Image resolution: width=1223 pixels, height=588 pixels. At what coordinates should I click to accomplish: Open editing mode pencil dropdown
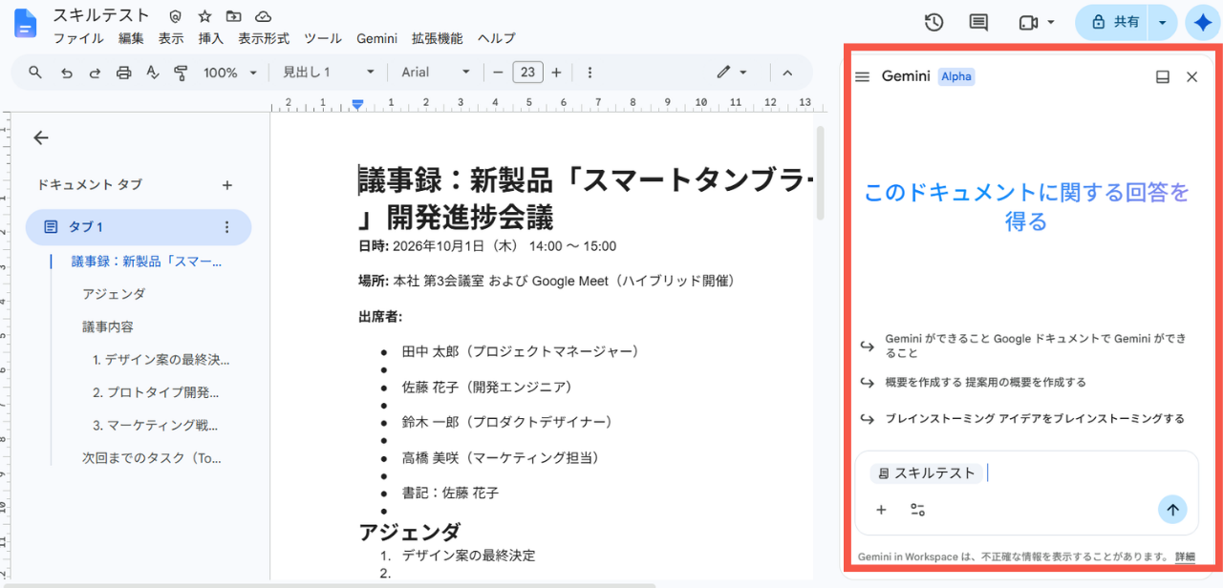(x=732, y=73)
